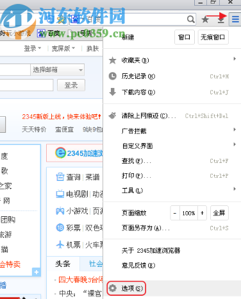The height and width of the screenshot is (299, 241).
Task: Open 新建 窗口 button
Action: coord(185,37)
